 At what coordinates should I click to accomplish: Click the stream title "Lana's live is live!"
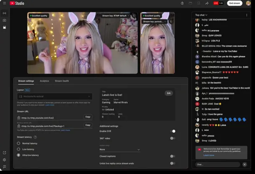(112, 95)
